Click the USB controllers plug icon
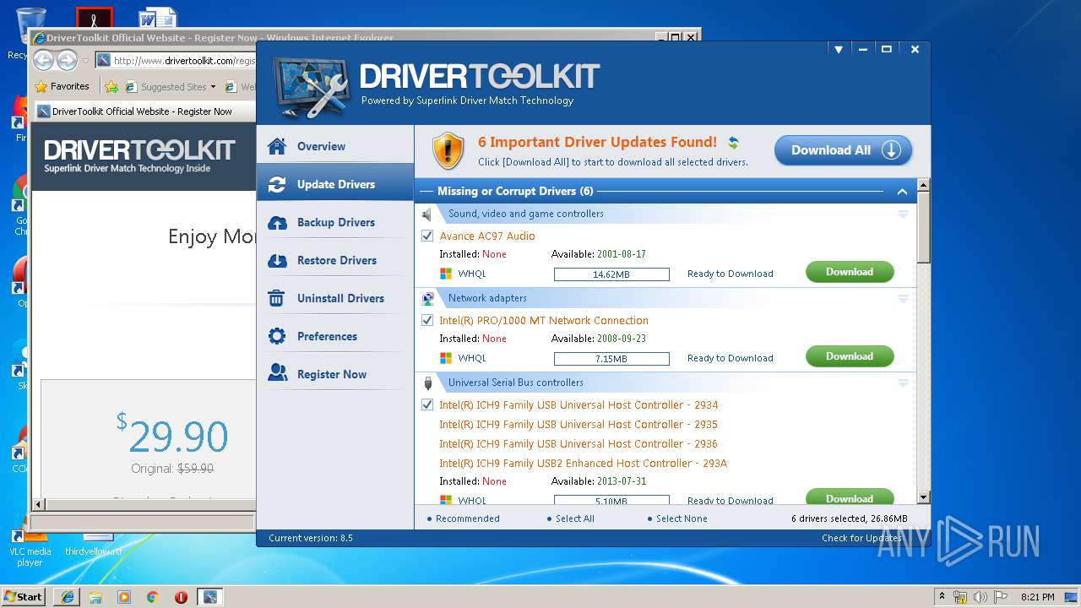The image size is (1081, 608). 427,383
